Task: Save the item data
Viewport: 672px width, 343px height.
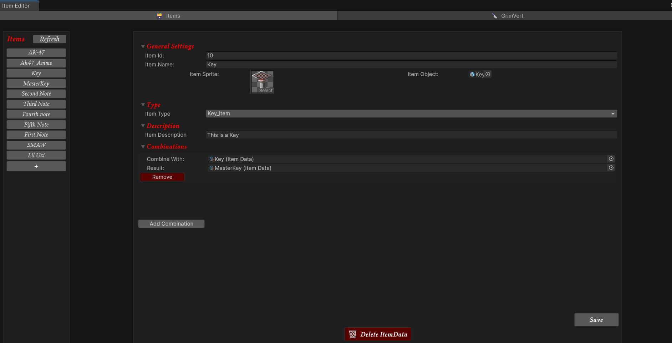Action: tap(596, 320)
